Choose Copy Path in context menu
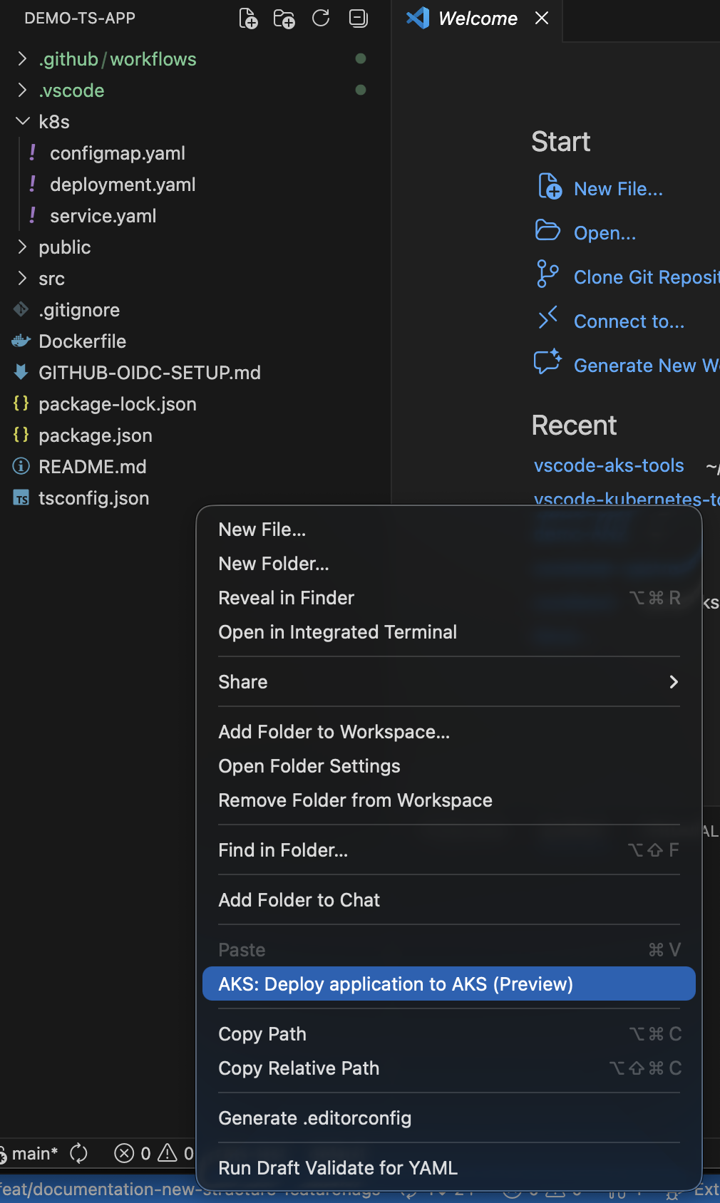 449,1034
